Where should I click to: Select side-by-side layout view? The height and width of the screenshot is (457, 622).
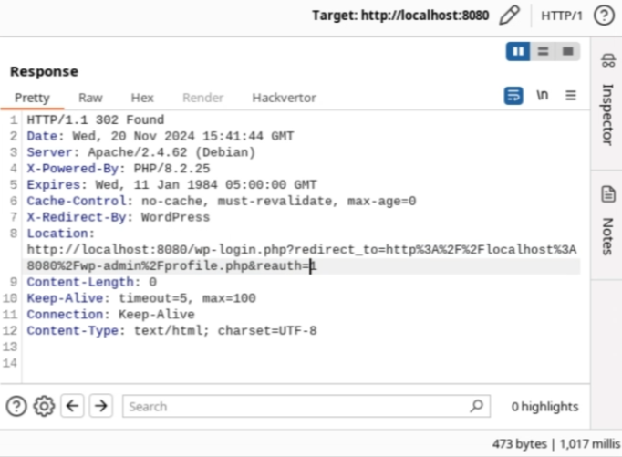click(518, 51)
